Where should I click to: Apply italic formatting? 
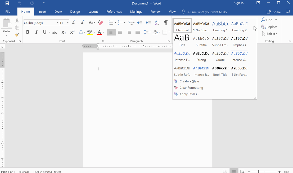[36, 32]
